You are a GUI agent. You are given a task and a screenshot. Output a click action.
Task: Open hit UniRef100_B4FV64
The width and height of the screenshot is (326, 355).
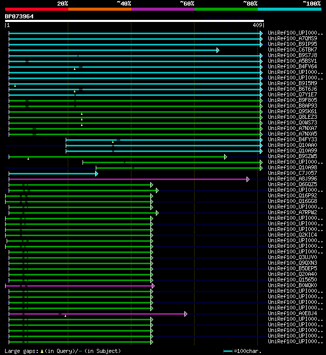[292, 66]
